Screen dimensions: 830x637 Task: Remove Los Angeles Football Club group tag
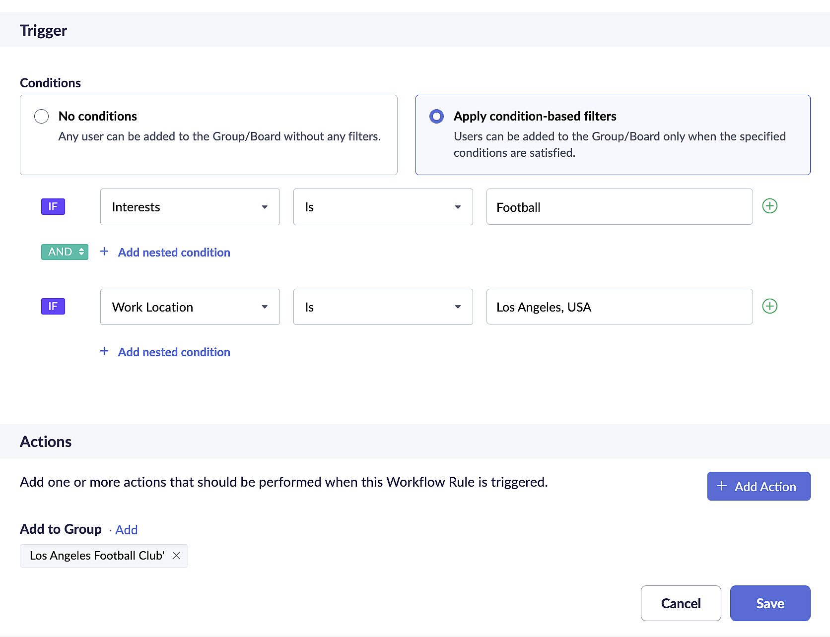176,556
